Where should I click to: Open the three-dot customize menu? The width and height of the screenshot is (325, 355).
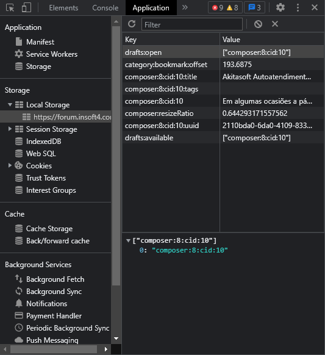point(298,8)
